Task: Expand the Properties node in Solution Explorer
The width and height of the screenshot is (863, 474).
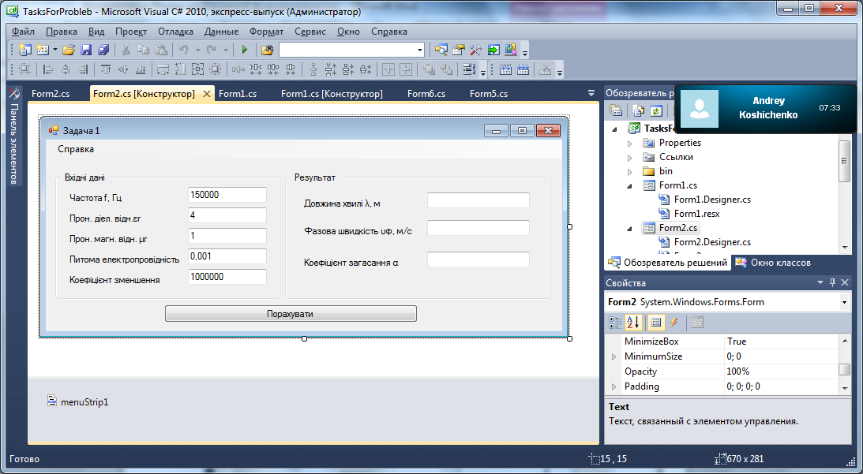Action: coord(629,143)
